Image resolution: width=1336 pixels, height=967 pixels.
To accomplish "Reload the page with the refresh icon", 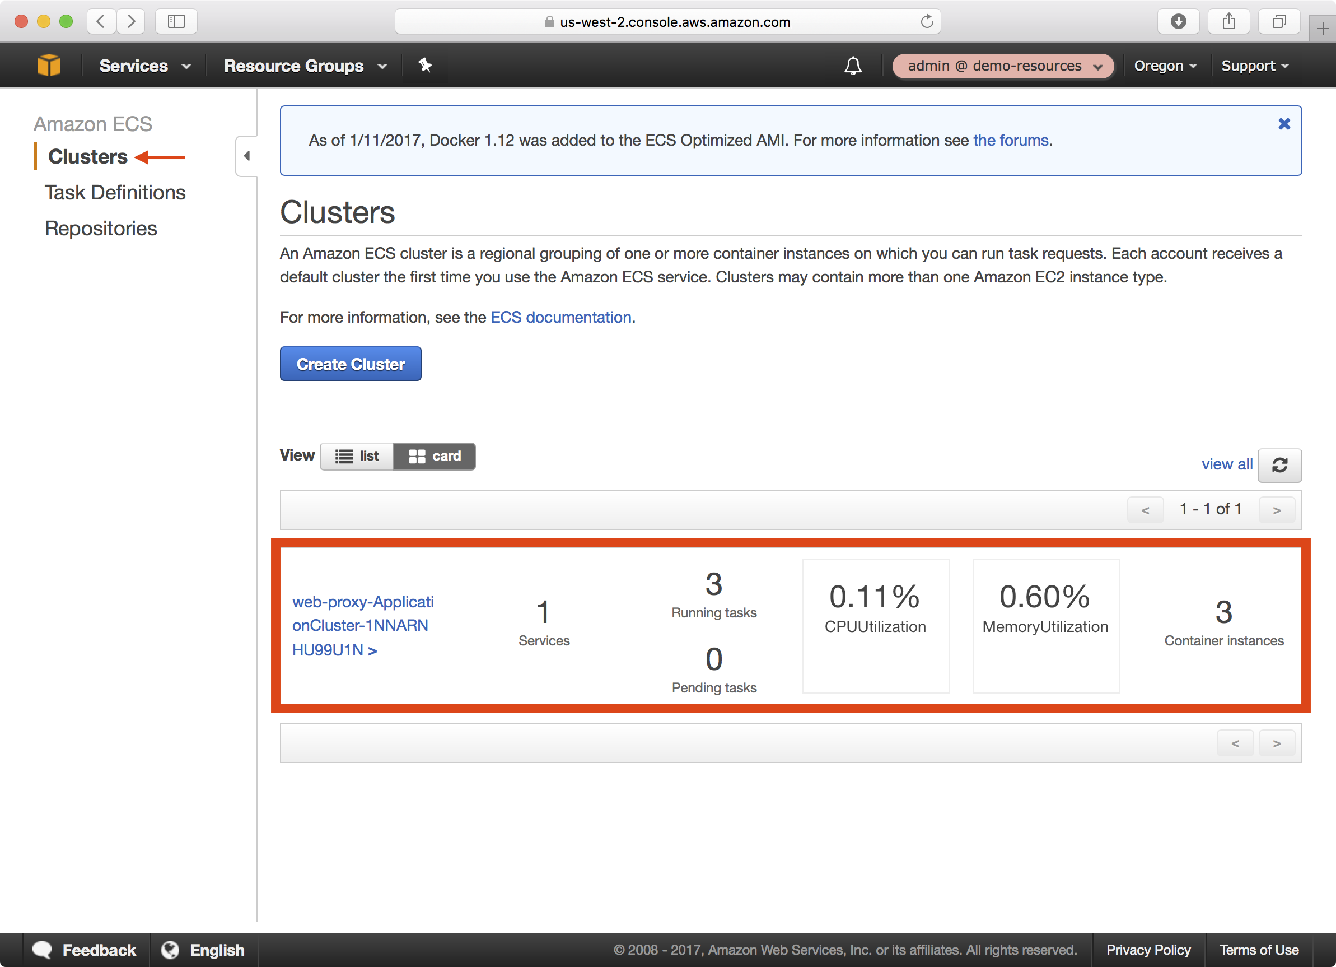I will coord(927,22).
